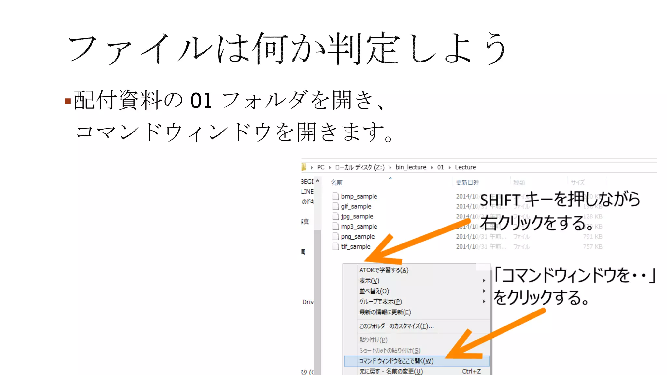The height and width of the screenshot is (375, 667).
Task: Choose コマンド ウィンドウをここで開く(W)
Action: click(417, 361)
